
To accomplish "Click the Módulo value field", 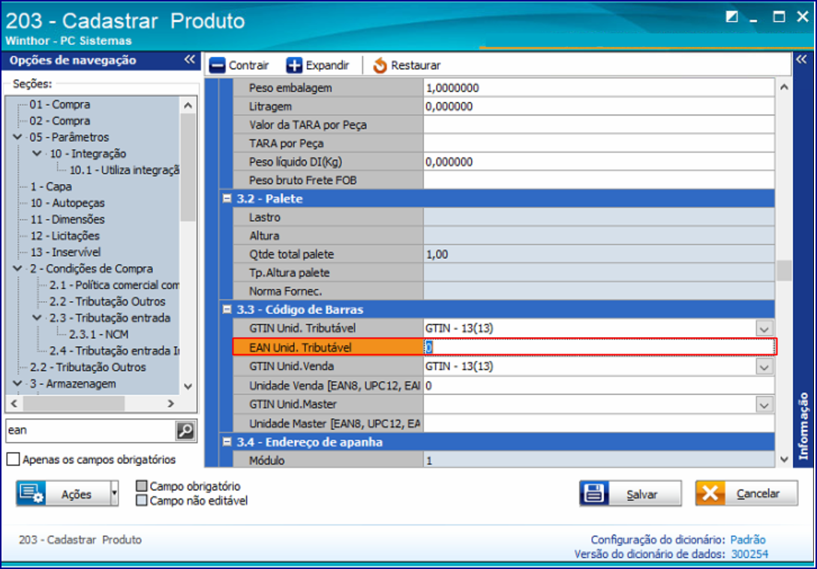I will [x=599, y=460].
